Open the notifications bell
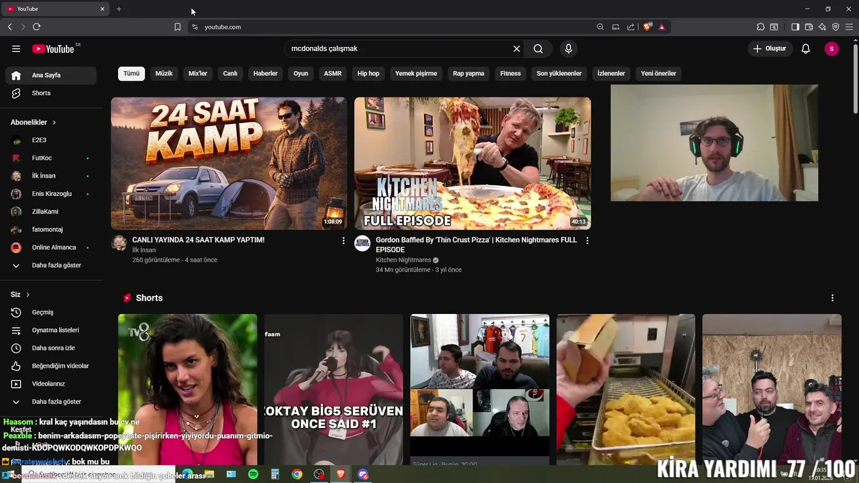Image resolution: width=859 pixels, height=483 pixels. (x=806, y=48)
